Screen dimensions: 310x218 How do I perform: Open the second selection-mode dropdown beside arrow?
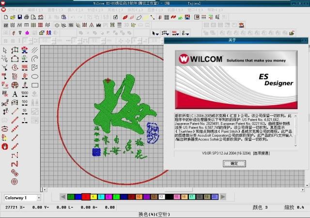[x=165, y=33]
